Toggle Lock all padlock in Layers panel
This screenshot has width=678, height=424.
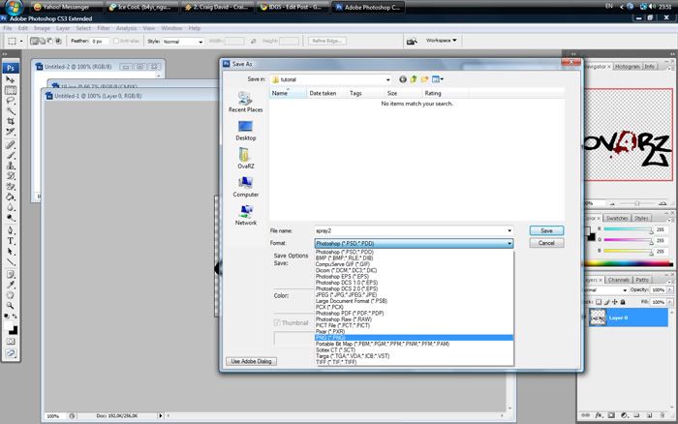[x=623, y=302]
